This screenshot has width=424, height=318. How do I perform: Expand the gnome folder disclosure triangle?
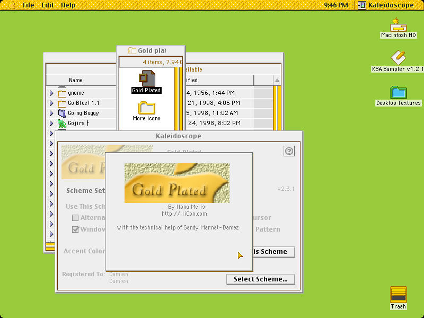(x=51, y=93)
